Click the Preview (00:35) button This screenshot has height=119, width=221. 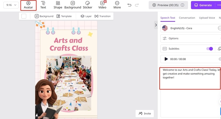[168, 5]
